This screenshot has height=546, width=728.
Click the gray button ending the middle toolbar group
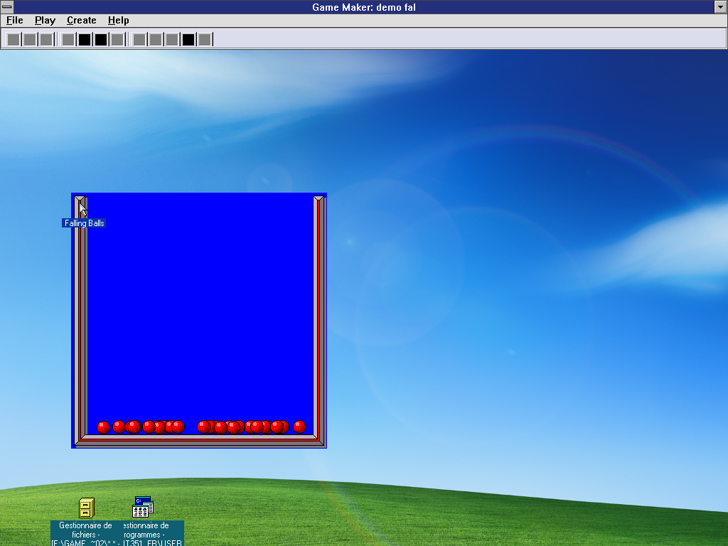click(117, 39)
